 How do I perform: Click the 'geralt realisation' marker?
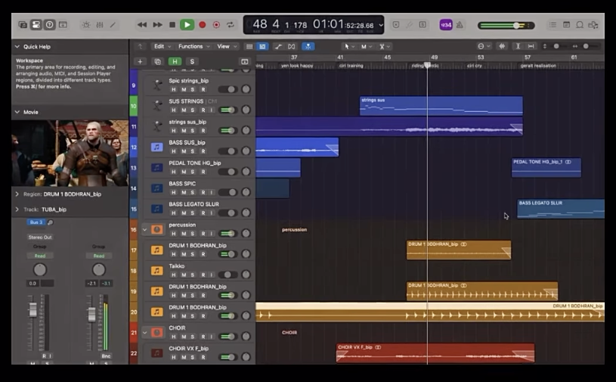coord(538,66)
